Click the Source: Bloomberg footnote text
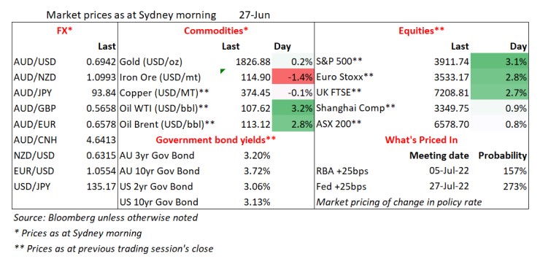The height and width of the screenshot is (267, 540). click(x=106, y=217)
